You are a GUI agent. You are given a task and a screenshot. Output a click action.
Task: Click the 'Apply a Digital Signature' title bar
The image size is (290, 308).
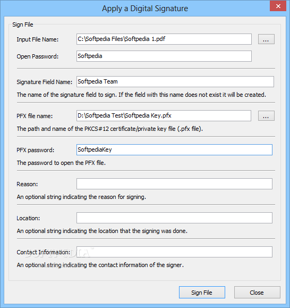pyautogui.click(x=145, y=9)
